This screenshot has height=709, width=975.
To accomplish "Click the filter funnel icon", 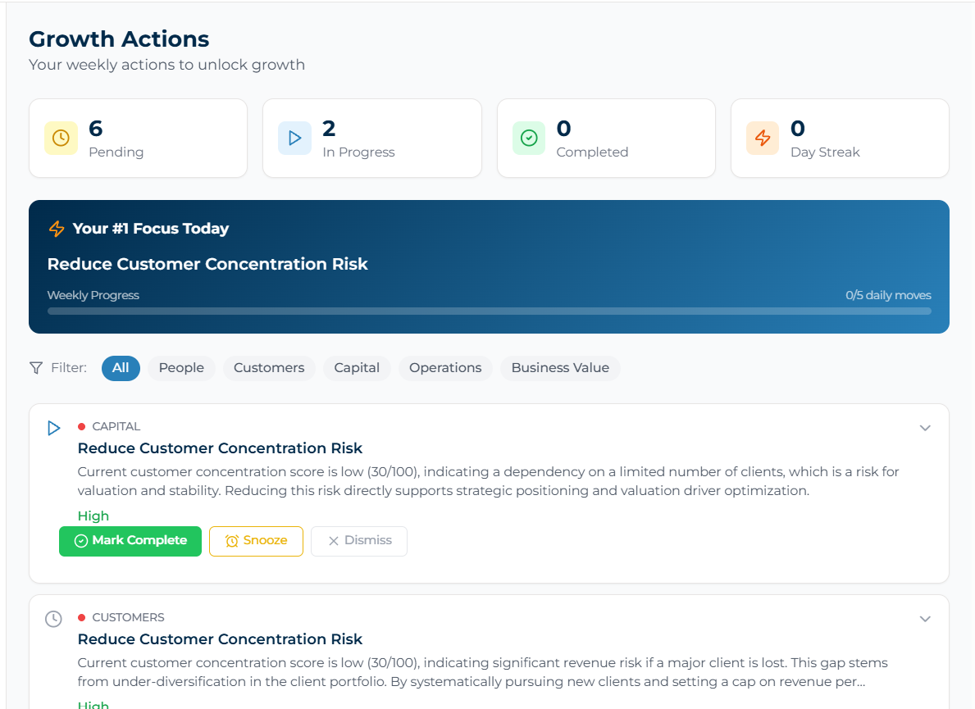I will [x=34, y=367].
